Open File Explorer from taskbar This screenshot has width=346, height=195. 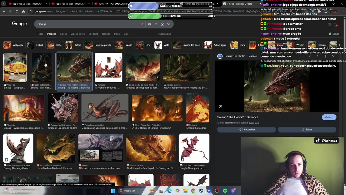(x=185, y=191)
